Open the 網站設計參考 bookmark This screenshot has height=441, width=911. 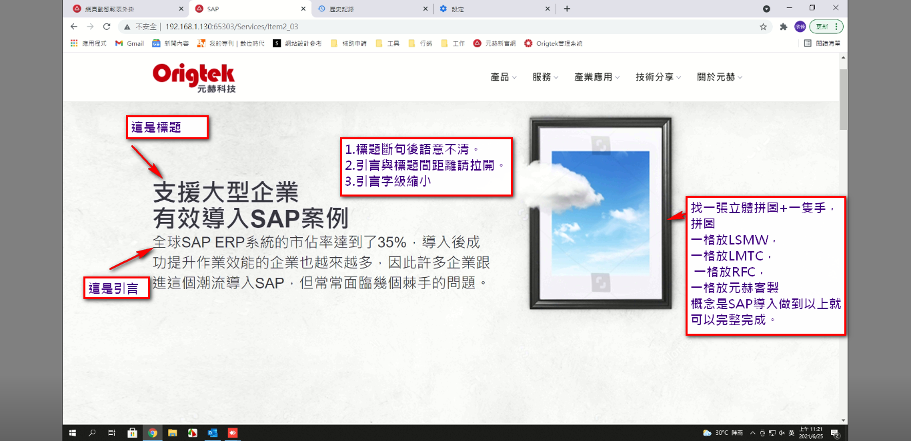pyautogui.click(x=297, y=43)
